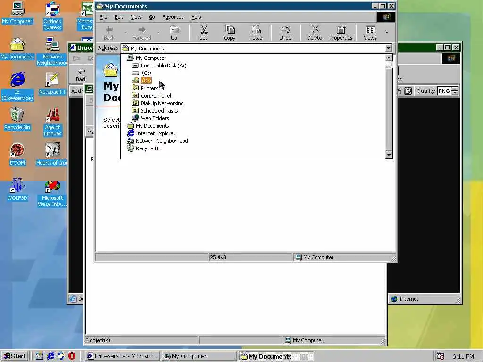Choose My Documents in address list

click(152, 125)
